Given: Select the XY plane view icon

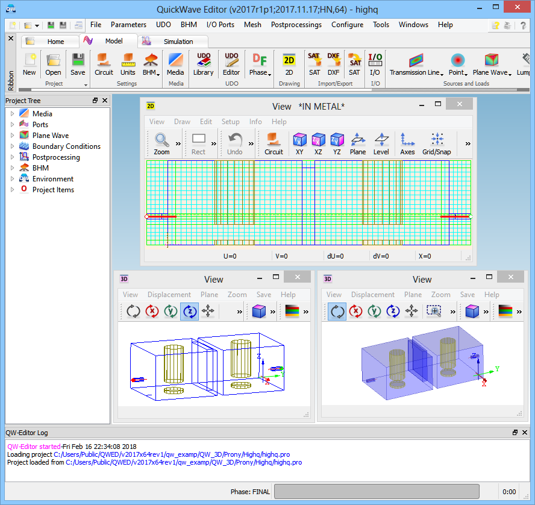Looking at the screenshot, I should point(299,143).
